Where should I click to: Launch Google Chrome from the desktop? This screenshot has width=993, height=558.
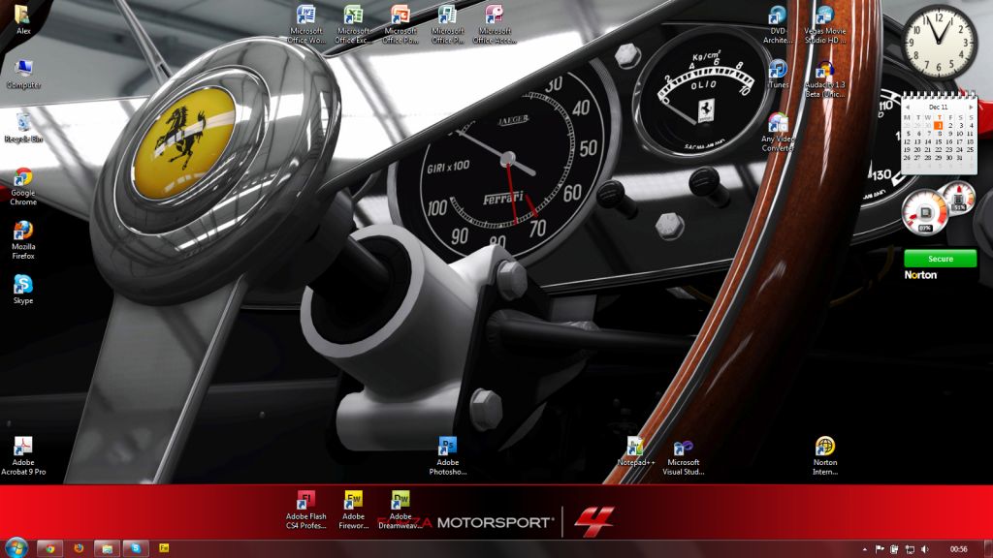pos(23,186)
